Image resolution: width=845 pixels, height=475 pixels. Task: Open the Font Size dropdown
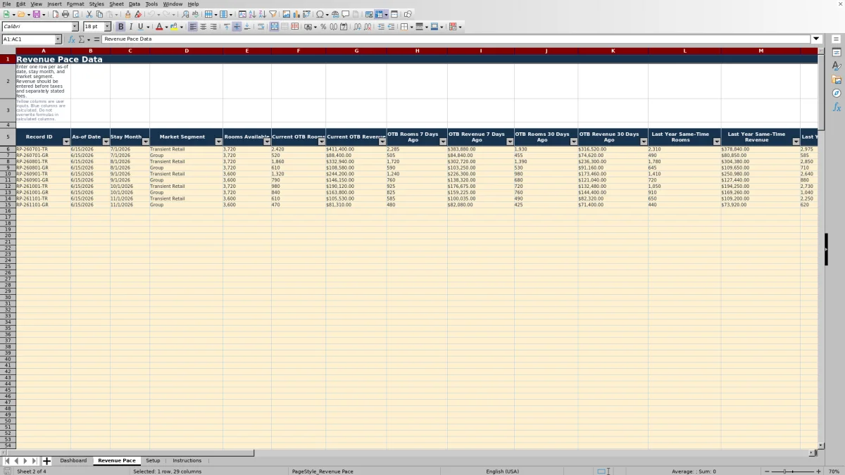[x=108, y=27]
